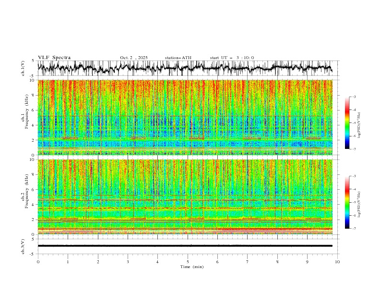Click the lower PSD color scale bar

[x=347, y=202]
